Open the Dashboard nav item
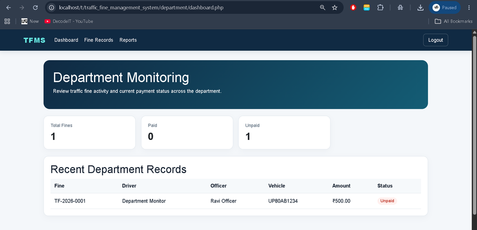This screenshot has height=230, width=477. tap(66, 40)
